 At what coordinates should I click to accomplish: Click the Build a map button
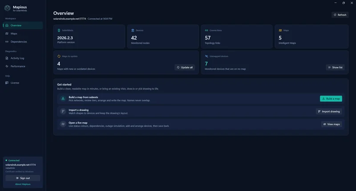[x=331, y=99]
